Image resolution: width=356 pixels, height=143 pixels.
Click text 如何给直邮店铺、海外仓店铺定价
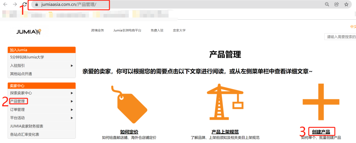[x=129, y=137]
